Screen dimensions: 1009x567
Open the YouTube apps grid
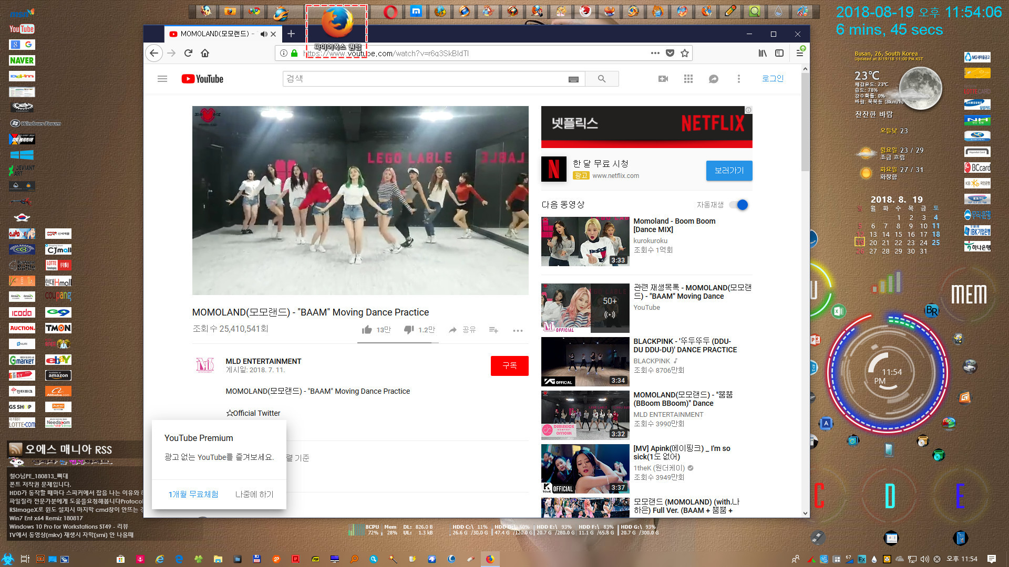688,79
